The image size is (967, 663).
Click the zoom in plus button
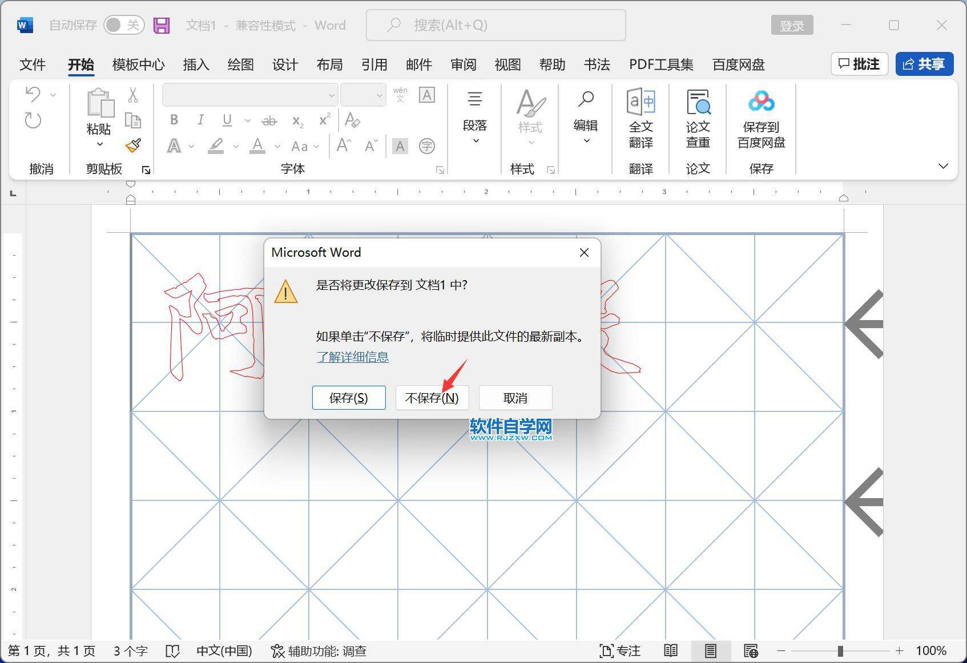[x=900, y=651]
